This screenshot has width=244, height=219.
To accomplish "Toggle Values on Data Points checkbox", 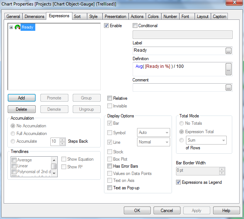I will pyautogui.click(x=110, y=174).
